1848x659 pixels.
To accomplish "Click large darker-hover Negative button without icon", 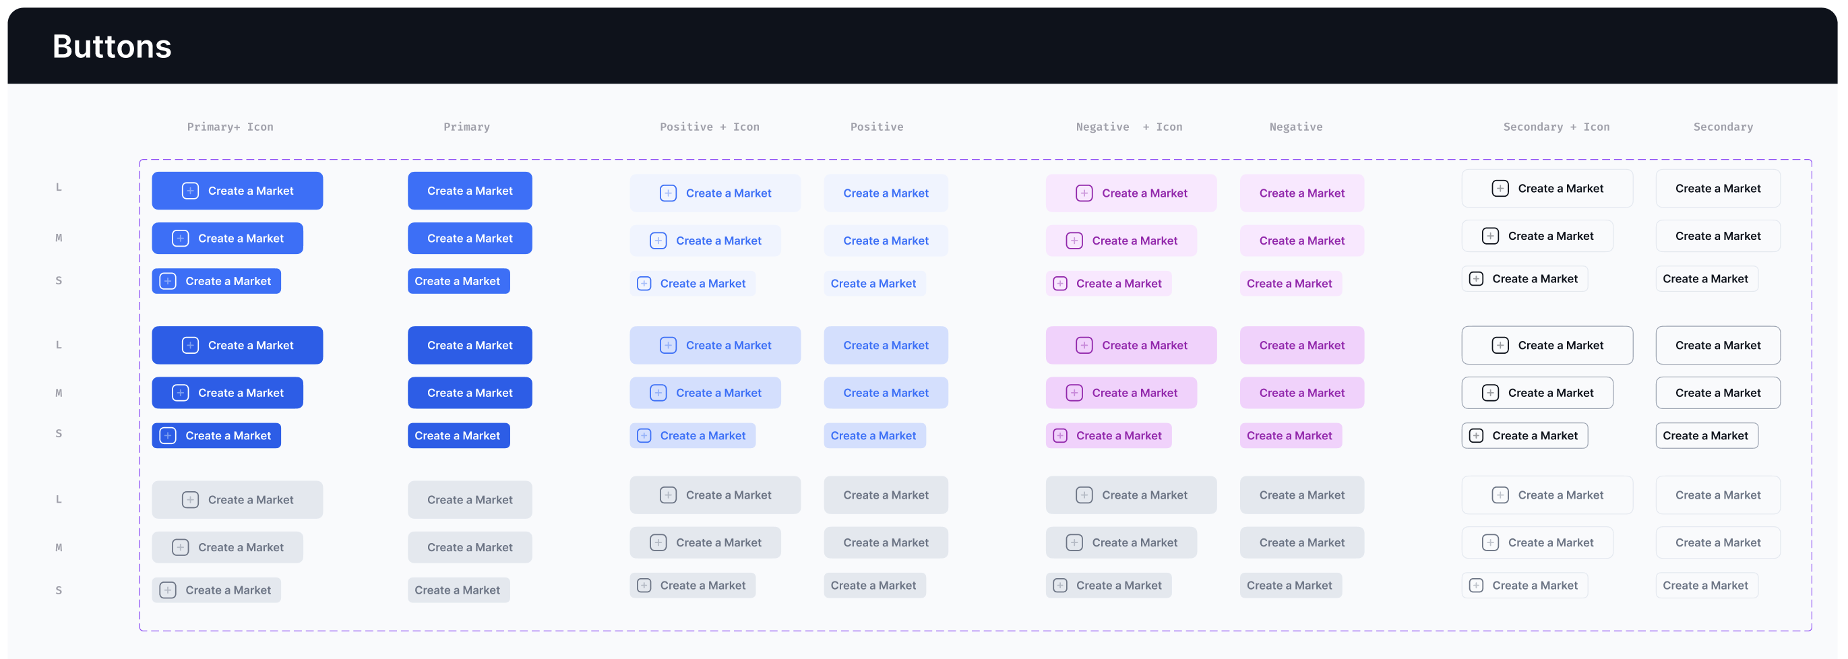I will 1302,346.
